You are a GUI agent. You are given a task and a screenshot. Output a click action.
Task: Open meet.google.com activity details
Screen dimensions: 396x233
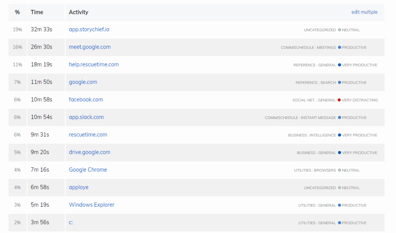(90, 47)
